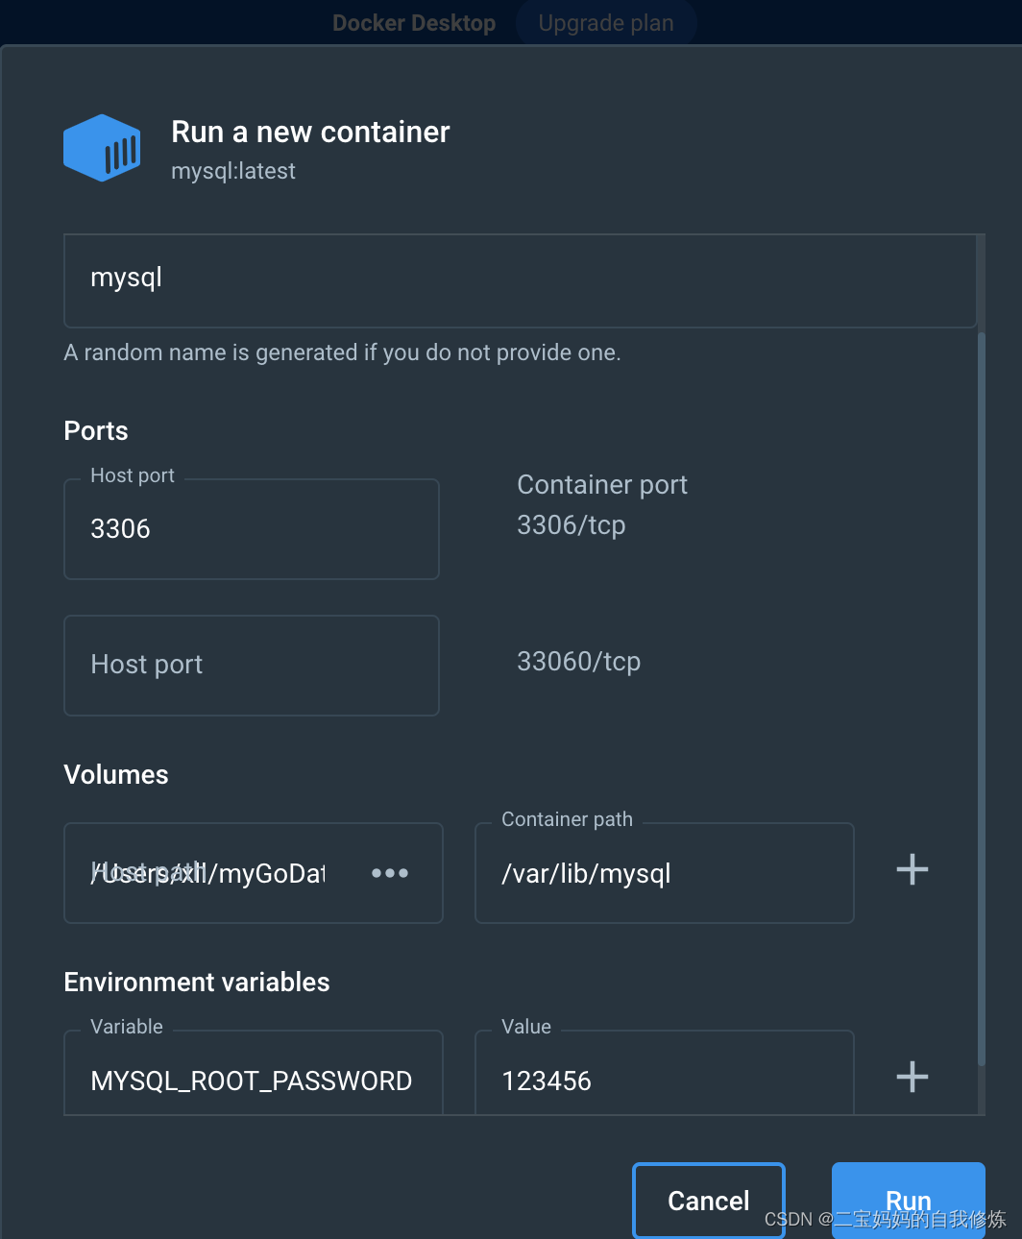The width and height of the screenshot is (1022, 1239).
Task: Click the /var/lib/mysql container path entry
Action: [x=586, y=873]
